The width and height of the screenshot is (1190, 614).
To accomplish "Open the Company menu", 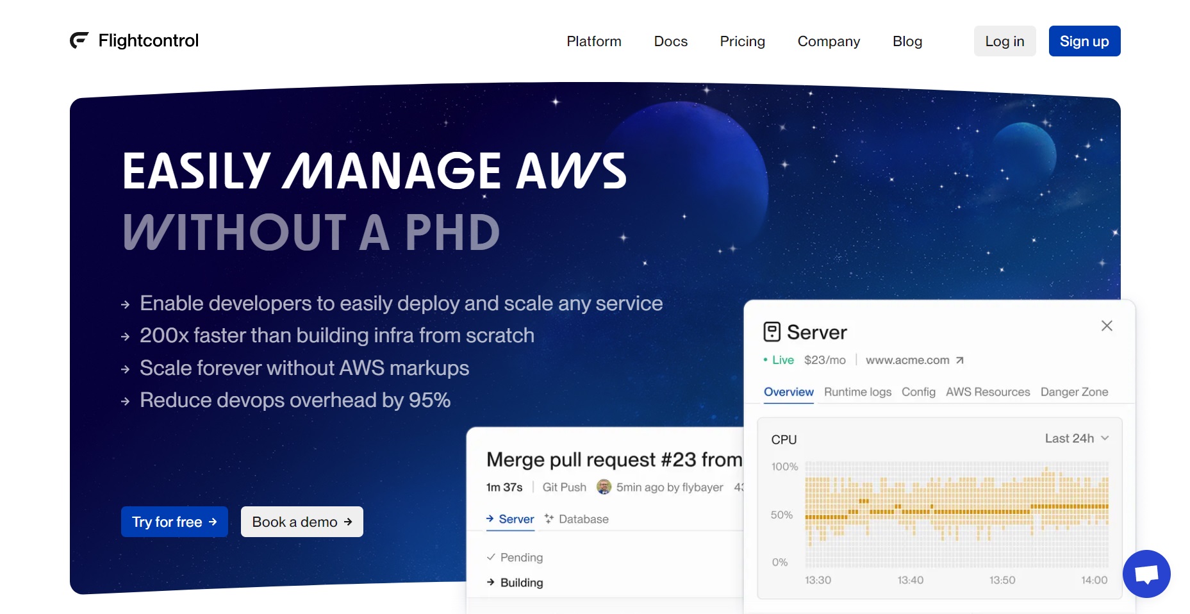I will click(x=829, y=41).
